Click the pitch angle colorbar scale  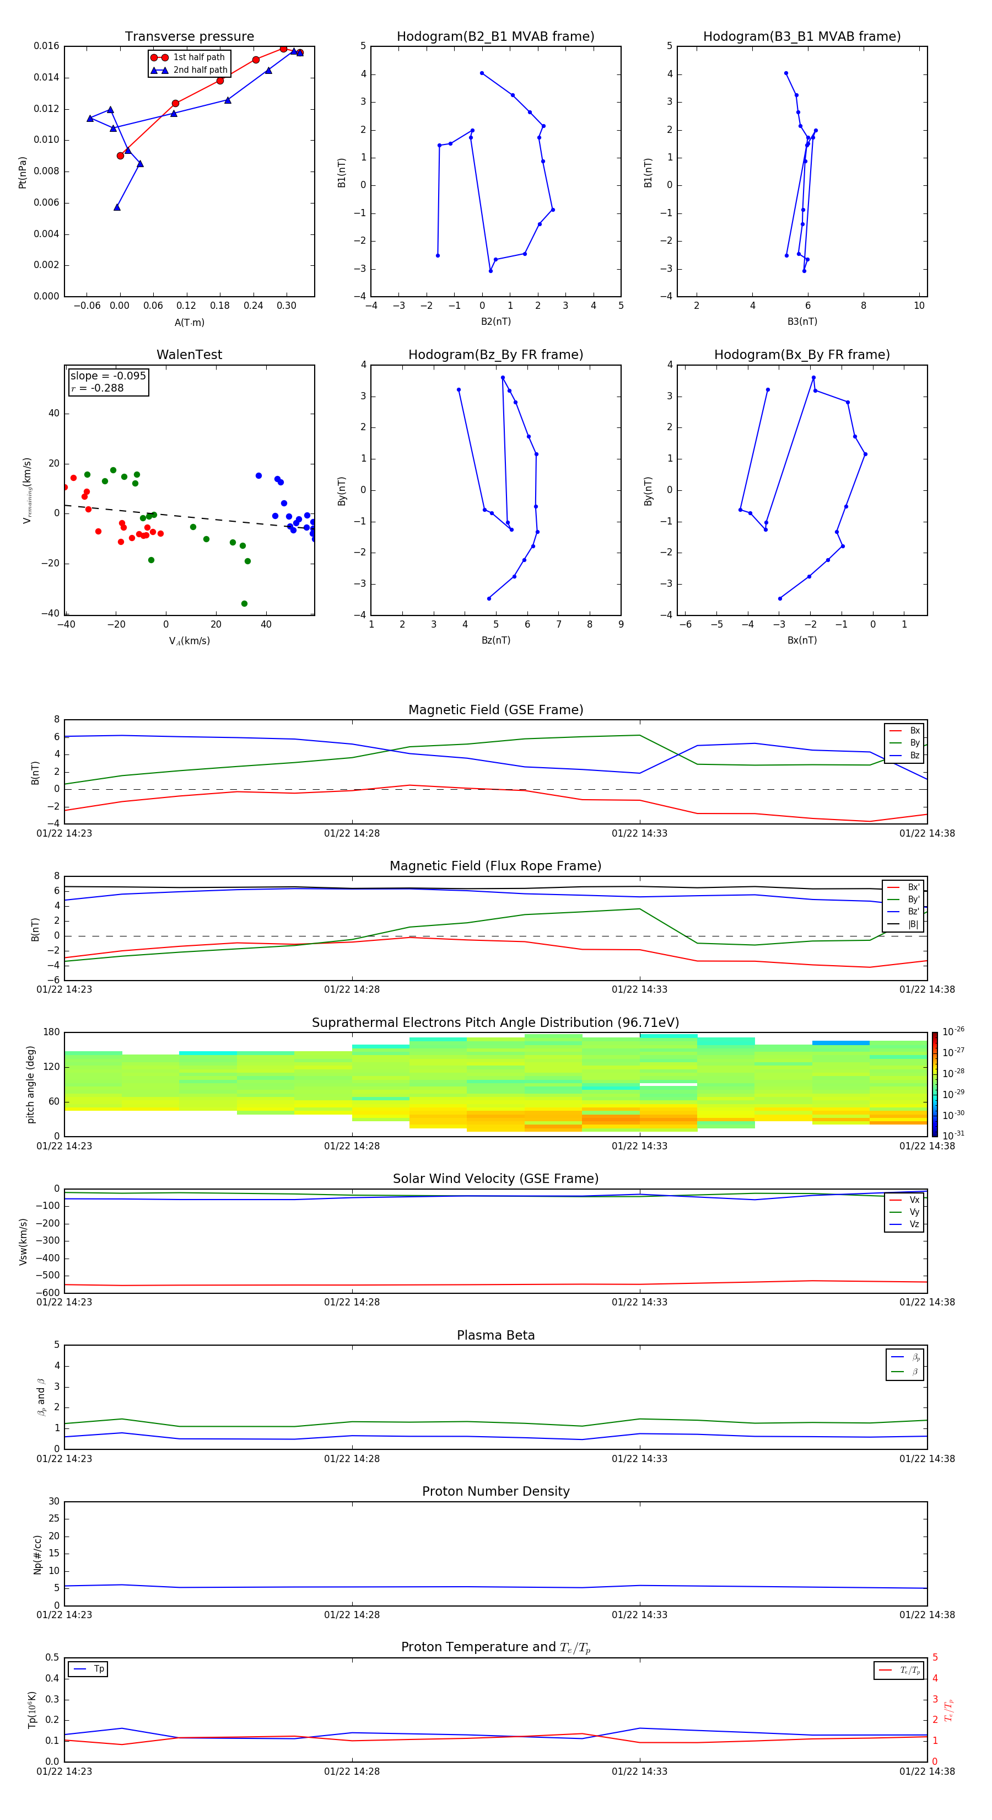(935, 1084)
